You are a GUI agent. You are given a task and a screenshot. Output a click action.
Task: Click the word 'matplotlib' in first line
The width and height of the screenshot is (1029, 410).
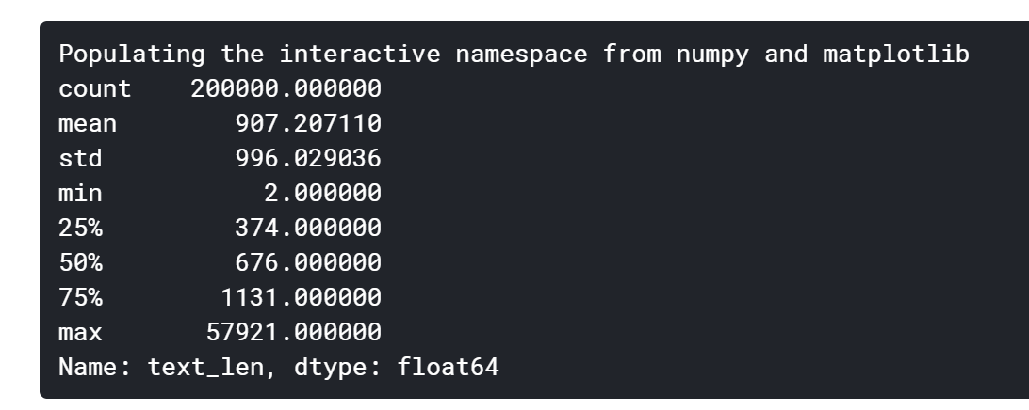click(x=896, y=54)
